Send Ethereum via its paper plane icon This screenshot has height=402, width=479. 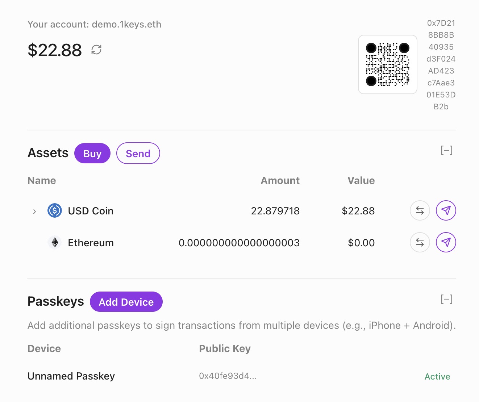pos(446,242)
